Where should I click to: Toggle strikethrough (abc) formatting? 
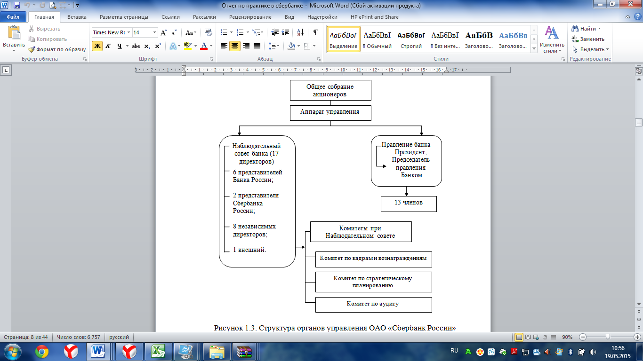click(x=136, y=46)
